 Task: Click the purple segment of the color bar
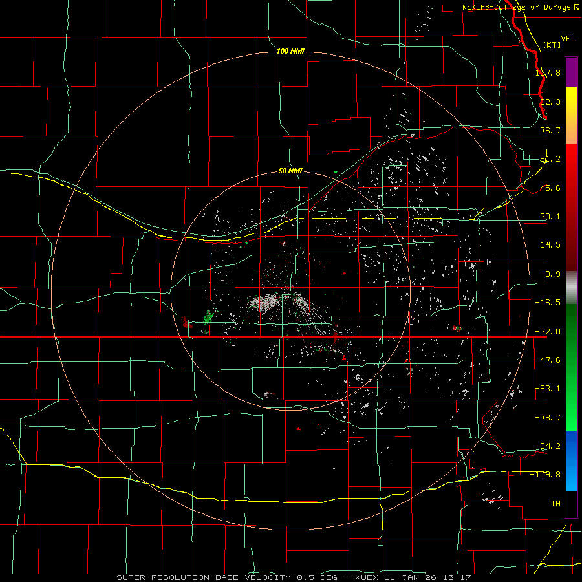pyautogui.click(x=571, y=72)
